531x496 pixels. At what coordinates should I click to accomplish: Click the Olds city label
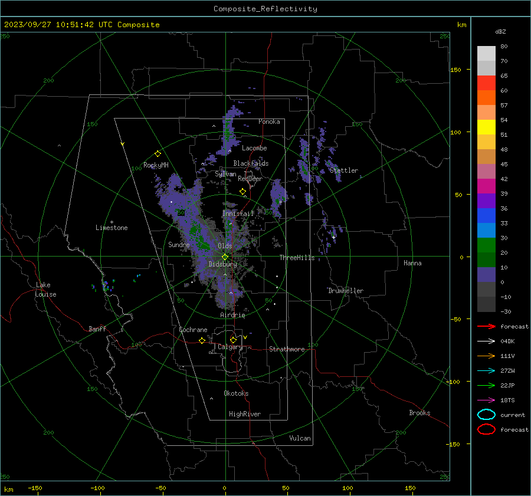coord(225,246)
